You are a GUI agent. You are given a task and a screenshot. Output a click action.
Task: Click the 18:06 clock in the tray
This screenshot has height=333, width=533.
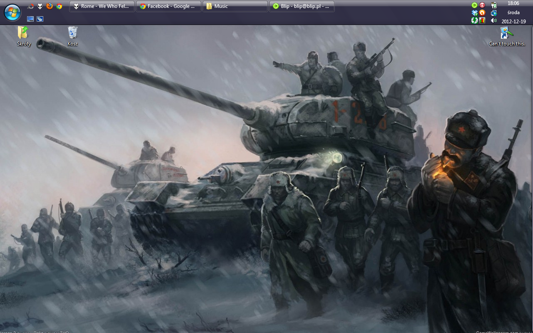[x=513, y=3]
